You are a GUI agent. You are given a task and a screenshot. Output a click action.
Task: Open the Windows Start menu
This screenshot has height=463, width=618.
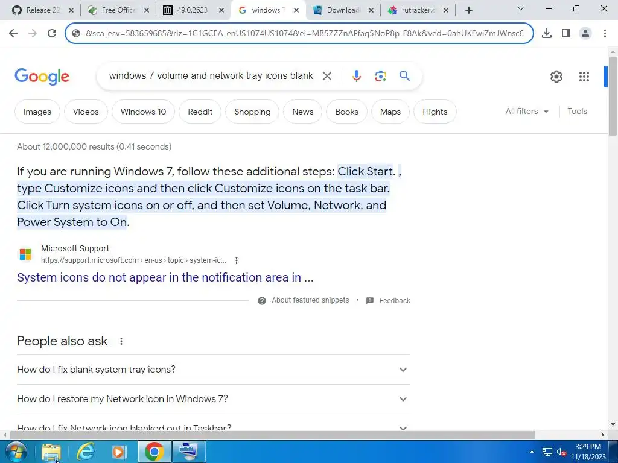(x=15, y=452)
